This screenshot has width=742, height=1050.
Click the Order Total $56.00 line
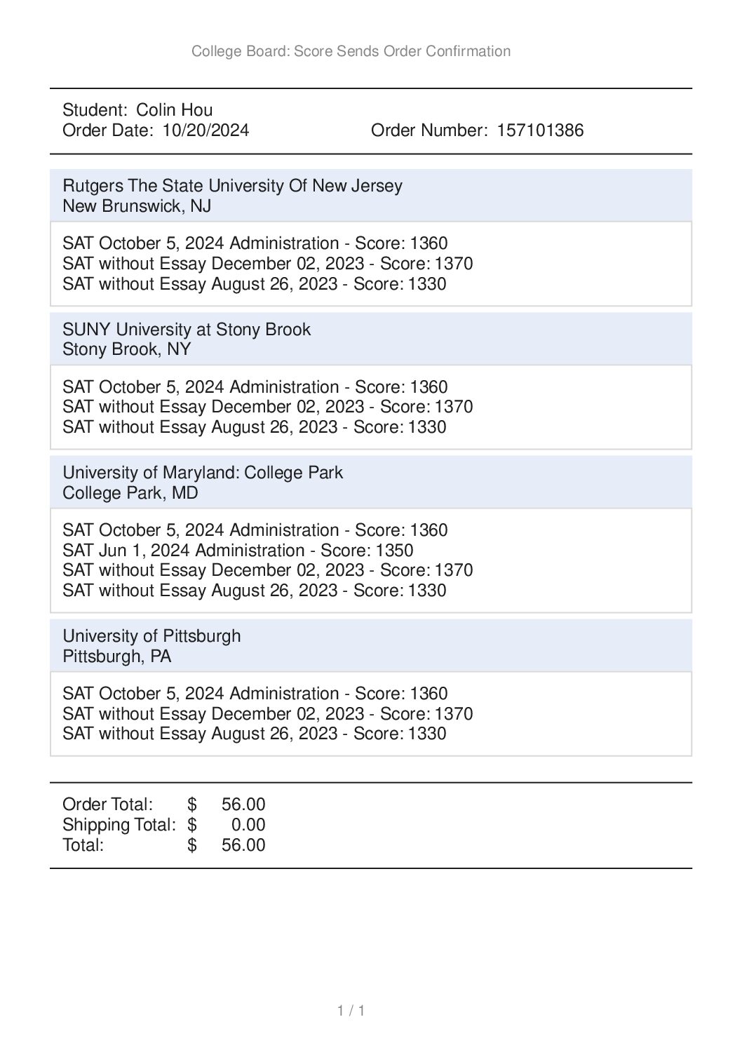164,804
